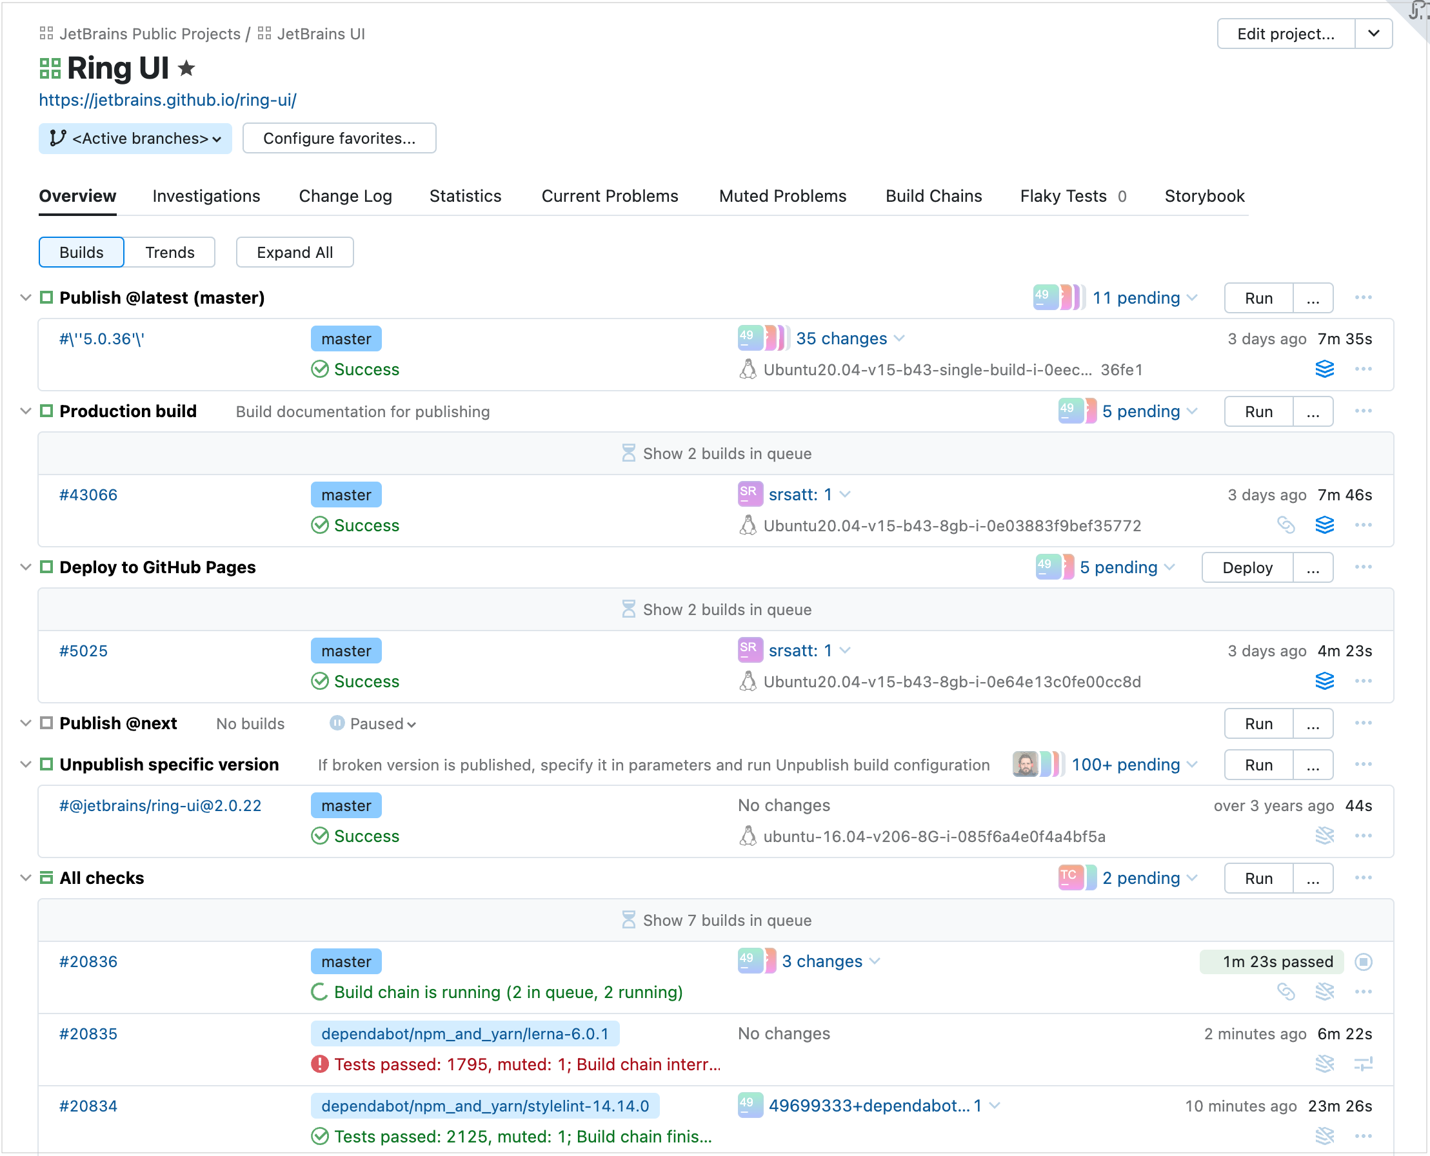The height and width of the screenshot is (1156, 1430).
Task: Unstar the Ring UI project
Action: tap(187, 68)
